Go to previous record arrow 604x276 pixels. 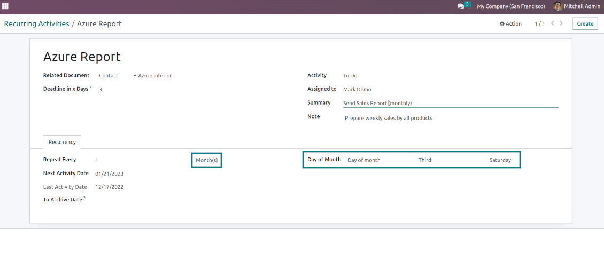[x=552, y=23]
